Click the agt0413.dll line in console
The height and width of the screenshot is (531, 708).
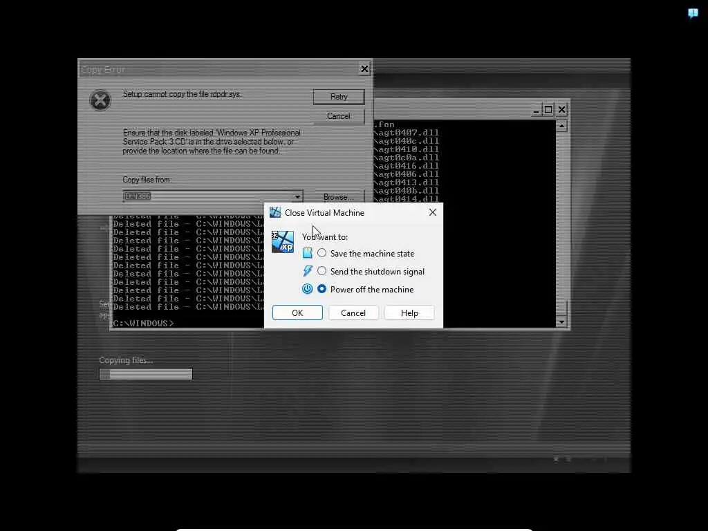click(x=406, y=183)
